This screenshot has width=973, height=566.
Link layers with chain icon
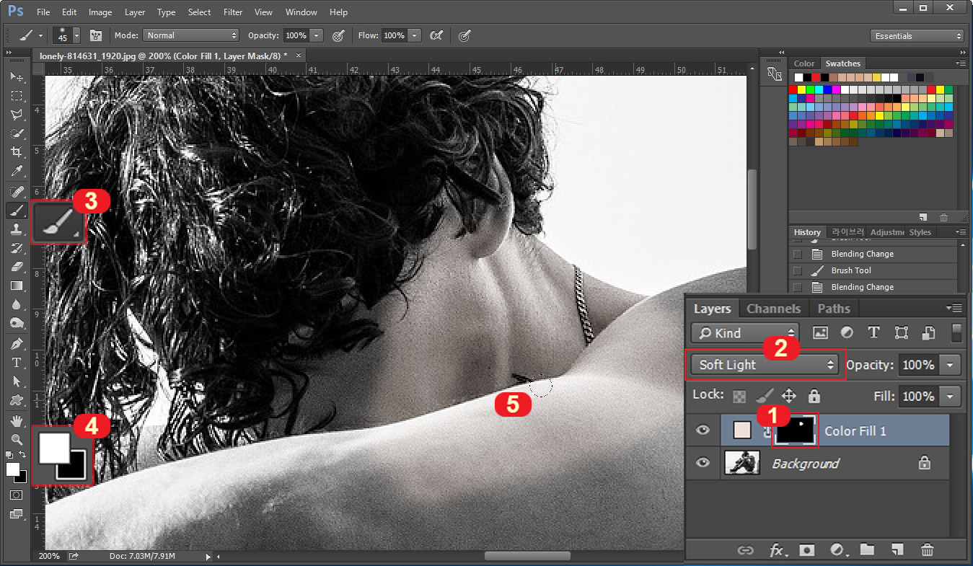pyautogui.click(x=746, y=550)
